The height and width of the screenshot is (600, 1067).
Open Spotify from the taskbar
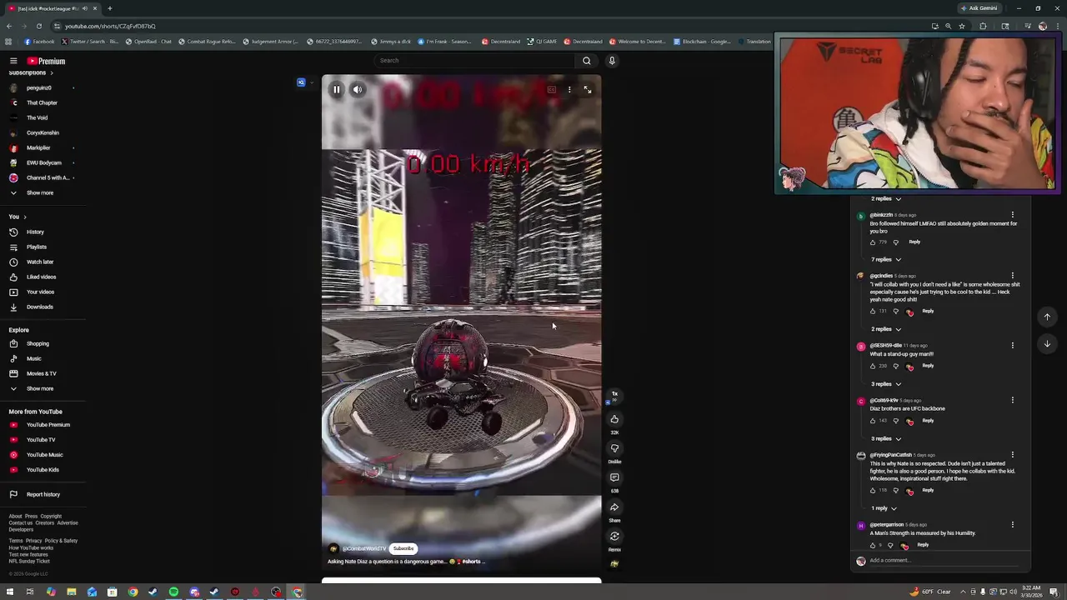(173, 592)
